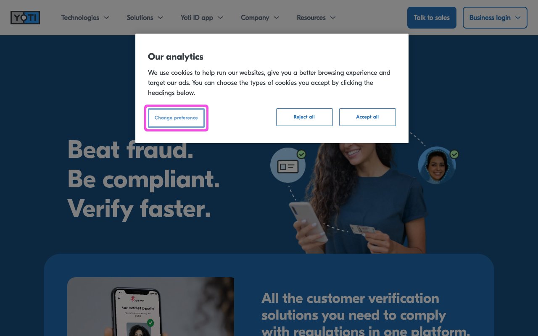Click the Yoti logo in header
538x336 pixels.
[x=25, y=18]
